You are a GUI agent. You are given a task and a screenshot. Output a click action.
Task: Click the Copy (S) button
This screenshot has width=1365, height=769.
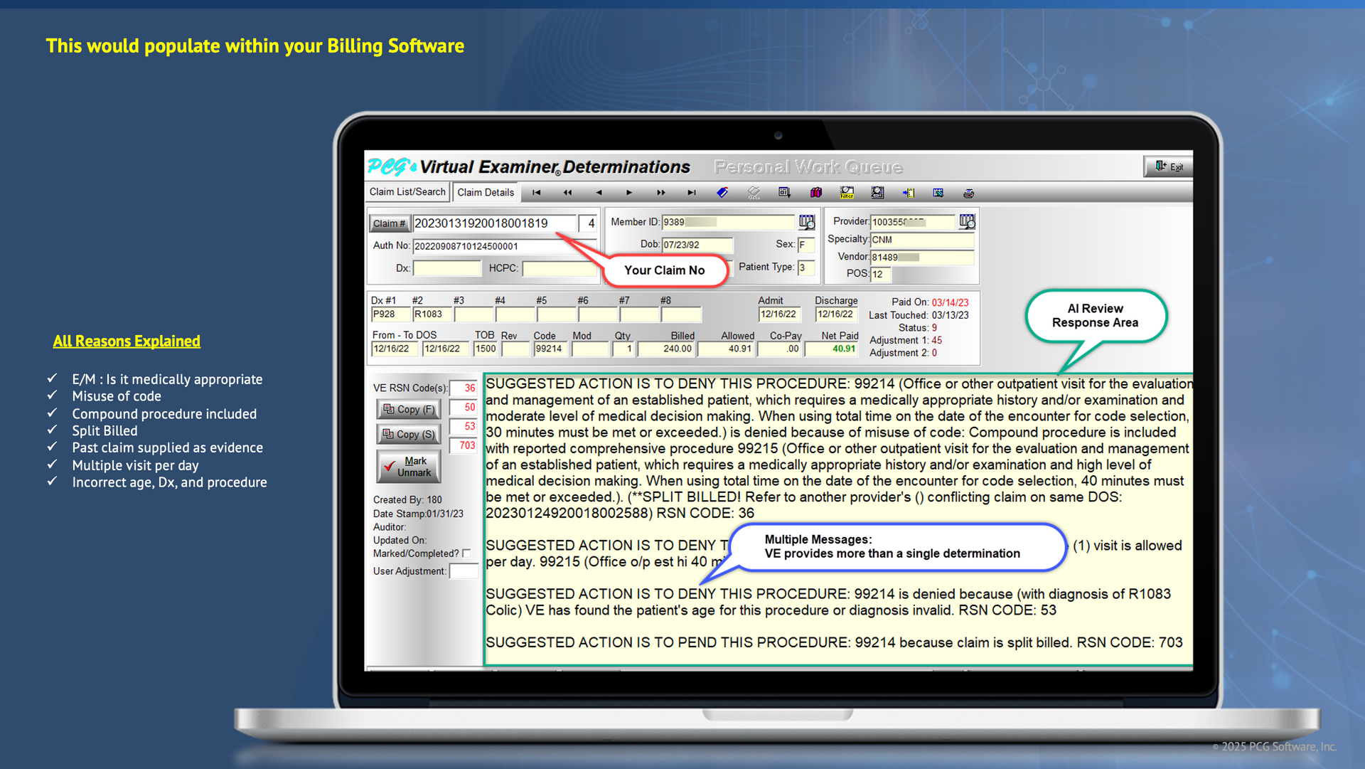[x=408, y=434]
